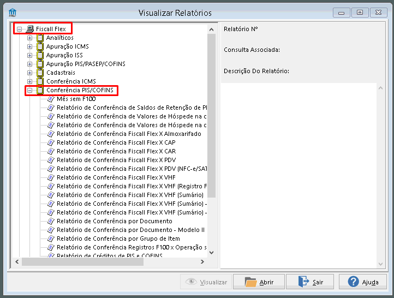Click the Fiscall Flex X CAR report icon
This screenshot has height=298, width=394.
51,151
